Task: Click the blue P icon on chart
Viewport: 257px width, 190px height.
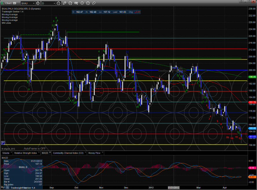Action: [x=3, y=143]
